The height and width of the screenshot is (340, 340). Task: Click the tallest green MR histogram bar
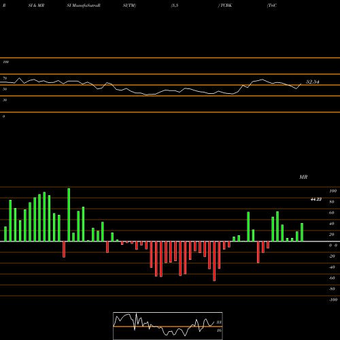(69, 215)
